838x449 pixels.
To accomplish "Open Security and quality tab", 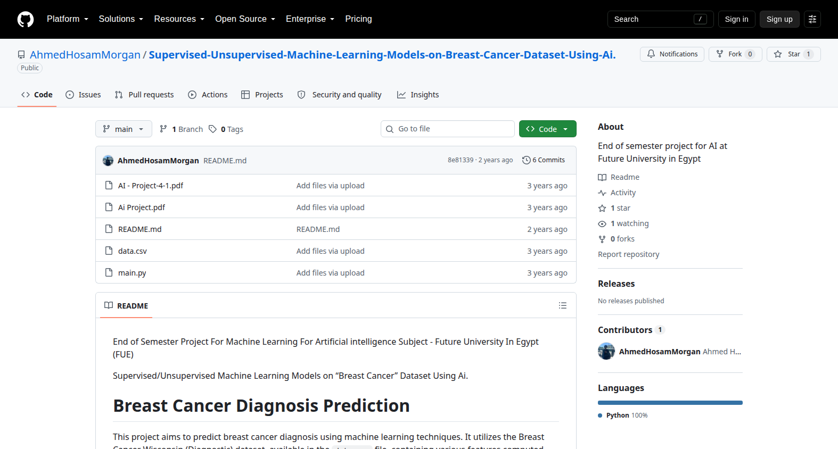I will point(339,95).
